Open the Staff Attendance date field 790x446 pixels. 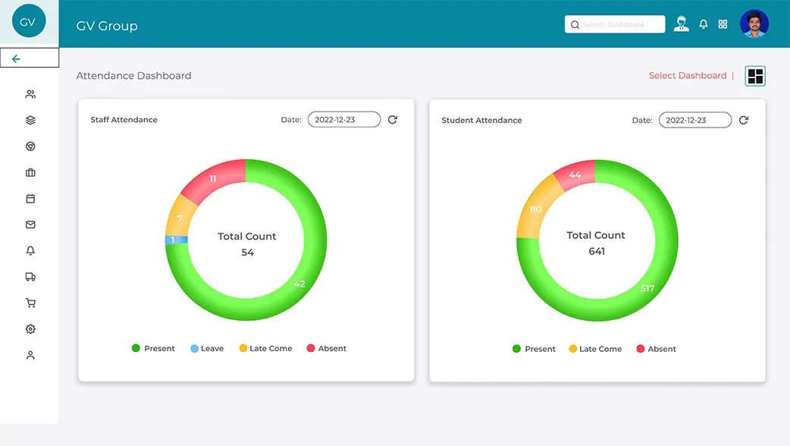coord(344,119)
